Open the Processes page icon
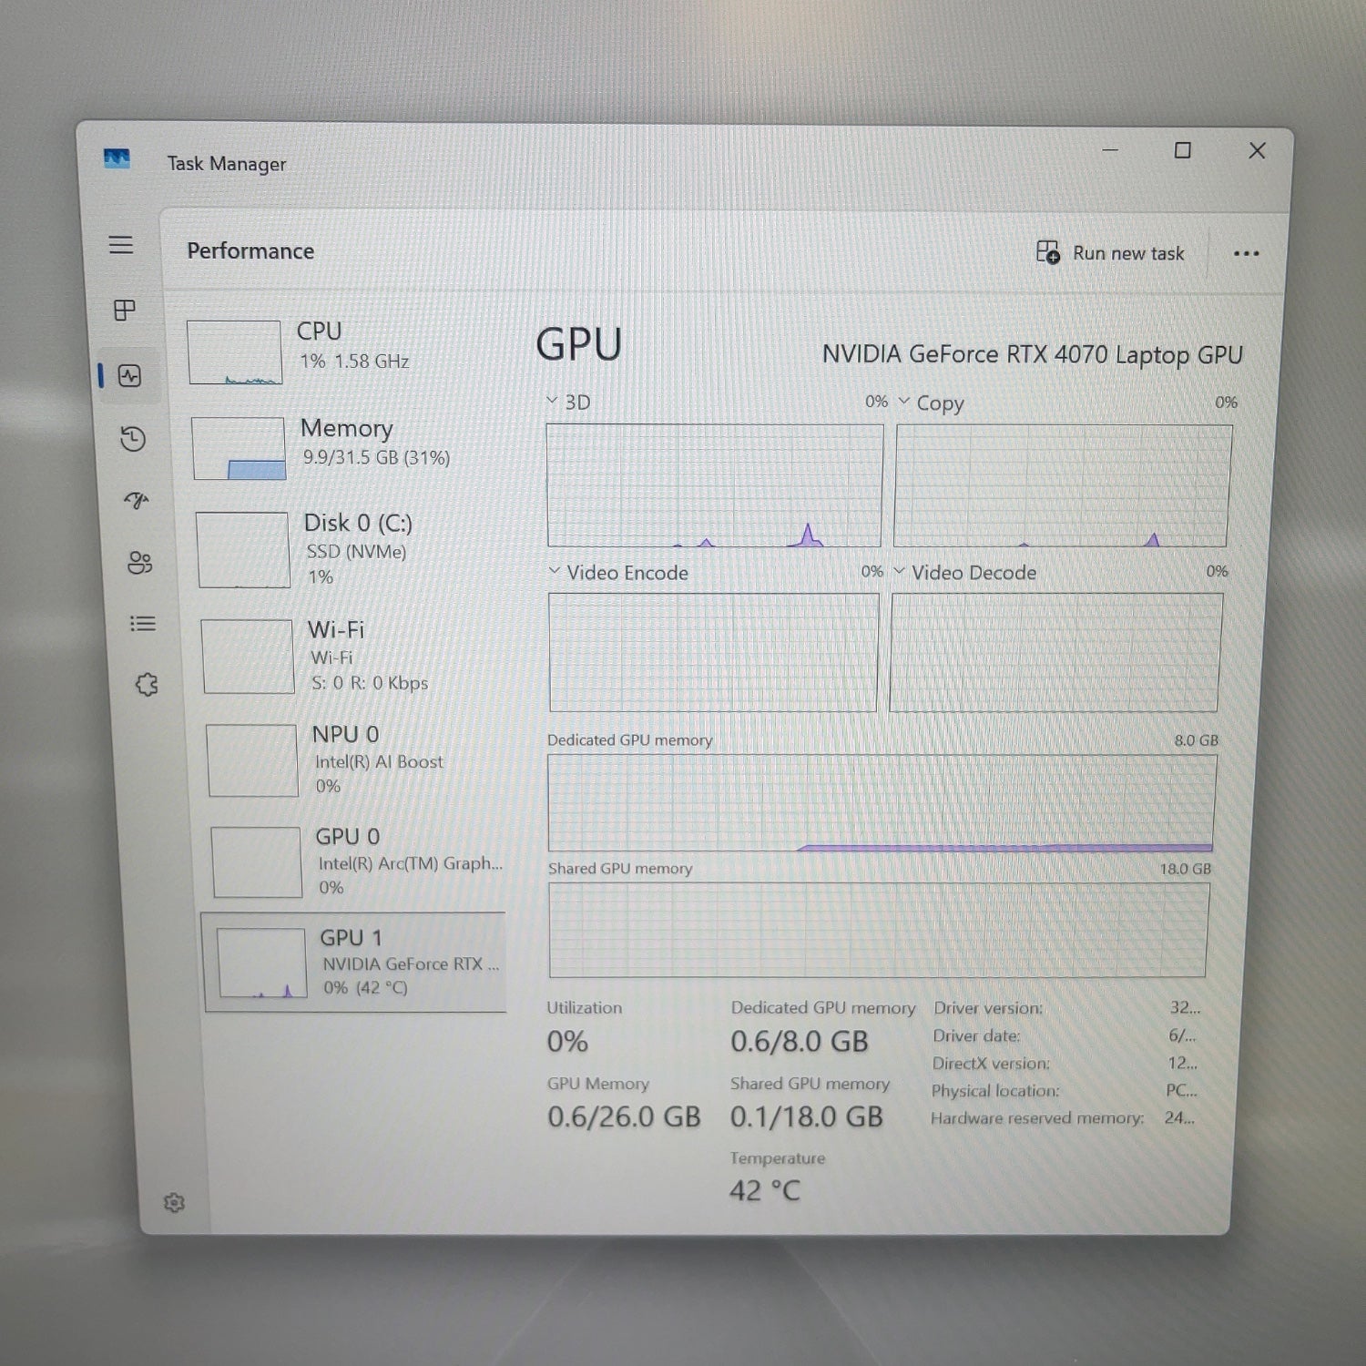This screenshot has height=1366, width=1366. pos(124,310)
